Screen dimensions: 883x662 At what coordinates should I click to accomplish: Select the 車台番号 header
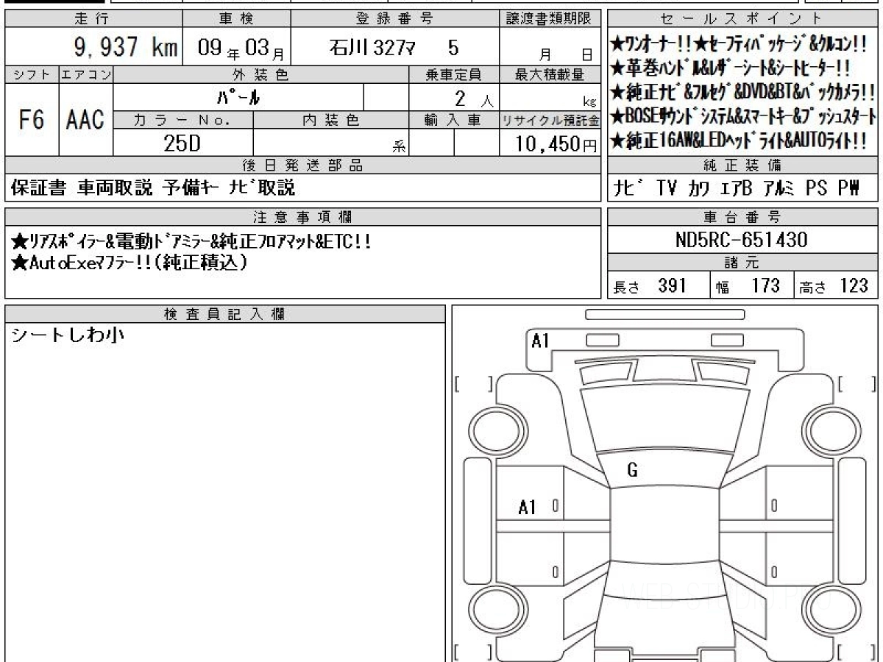click(x=743, y=217)
